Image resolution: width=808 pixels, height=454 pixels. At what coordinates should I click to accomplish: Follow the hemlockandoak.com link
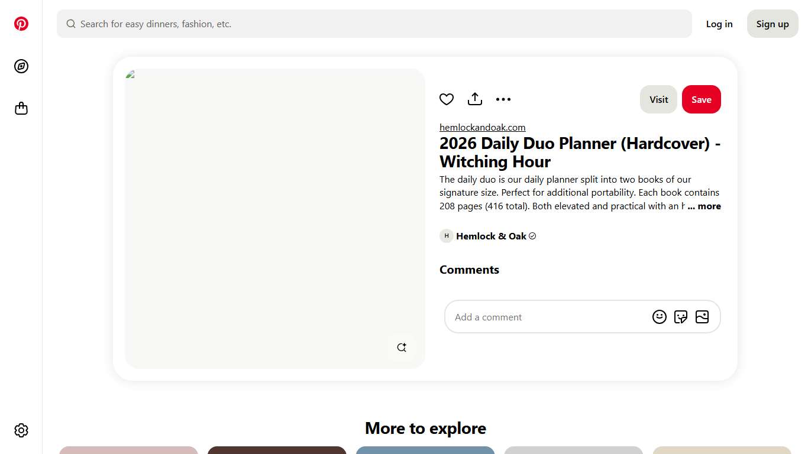coord(482,127)
